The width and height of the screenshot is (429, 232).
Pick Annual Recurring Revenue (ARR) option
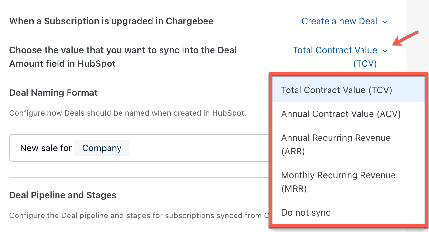[x=336, y=144]
